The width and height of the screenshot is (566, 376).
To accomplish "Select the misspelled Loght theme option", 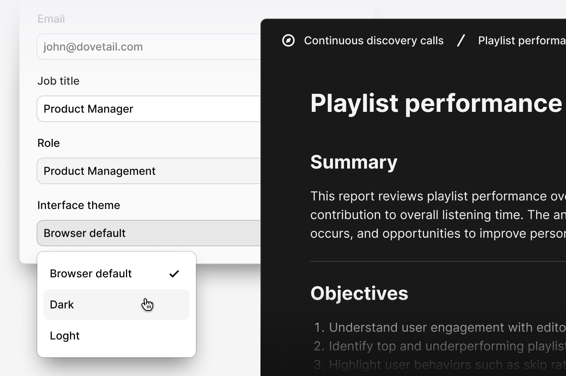I will tap(97, 336).
